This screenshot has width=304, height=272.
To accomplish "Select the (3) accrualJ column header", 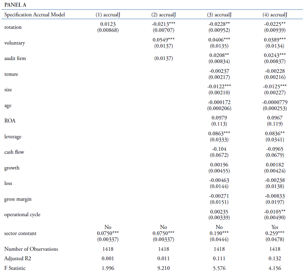I will [x=219, y=15].
